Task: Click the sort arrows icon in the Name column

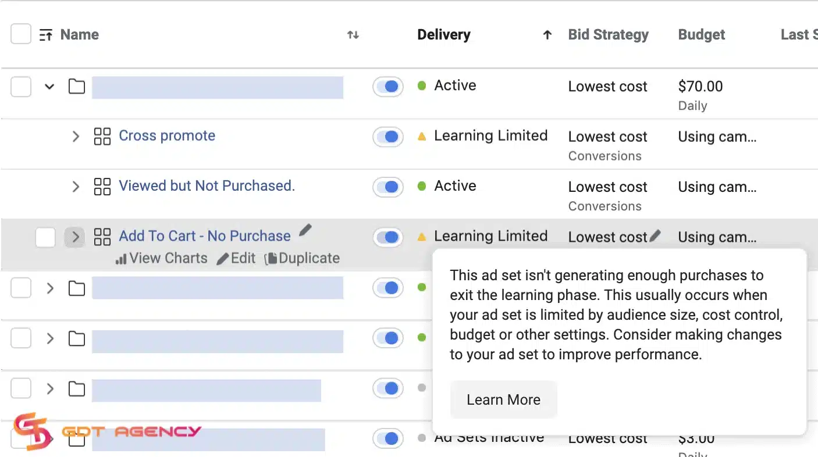Action: pyautogui.click(x=353, y=34)
